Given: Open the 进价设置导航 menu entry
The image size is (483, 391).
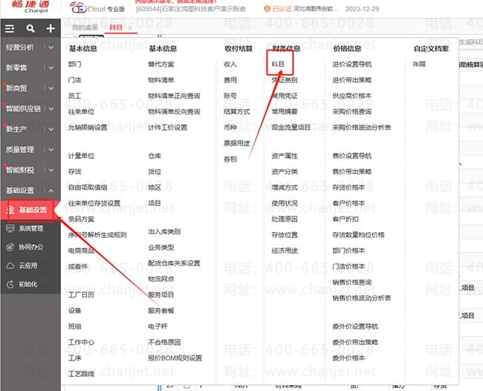Looking at the screenshot, I should click(x=352, y=64).
